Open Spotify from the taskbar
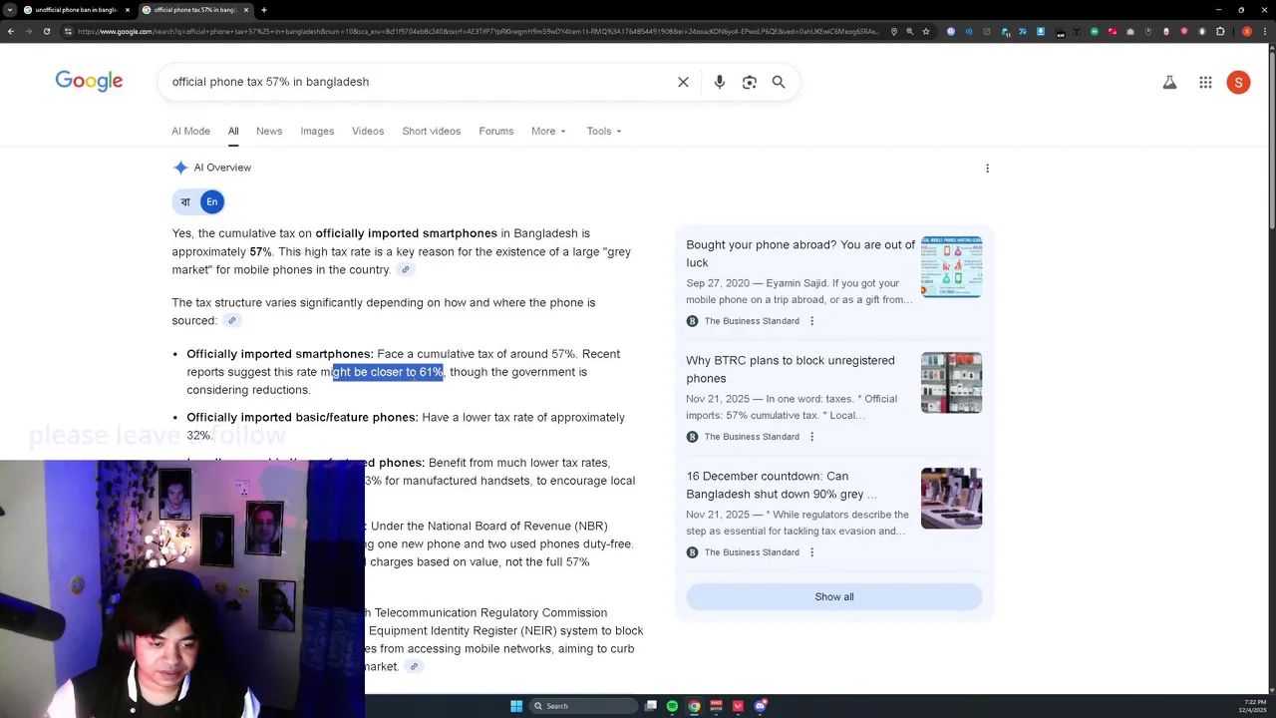This screenshot has height=718, width=1276. (672, 706)
